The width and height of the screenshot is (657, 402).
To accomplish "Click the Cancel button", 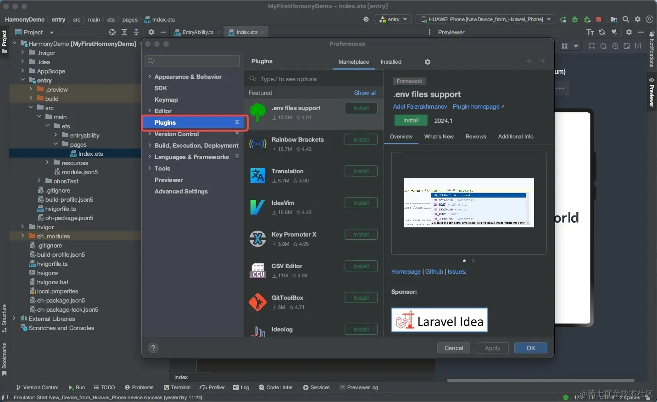I will 454,348.
